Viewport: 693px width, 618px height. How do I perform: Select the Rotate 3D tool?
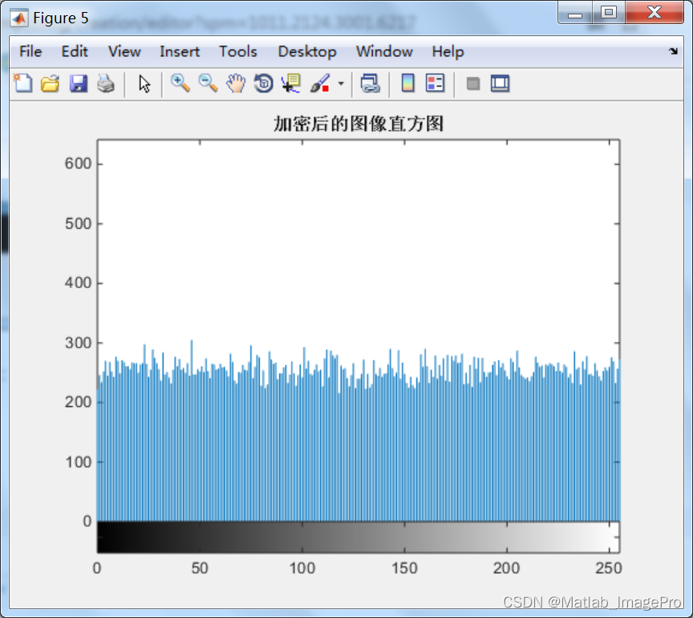[263, 83]
